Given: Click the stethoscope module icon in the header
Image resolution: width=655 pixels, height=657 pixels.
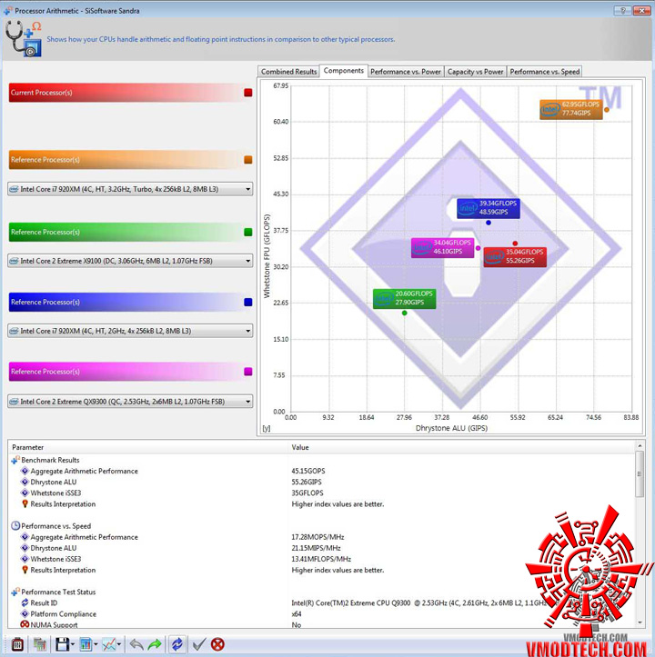Looking at the screenshot, I should tap(24, 38).
